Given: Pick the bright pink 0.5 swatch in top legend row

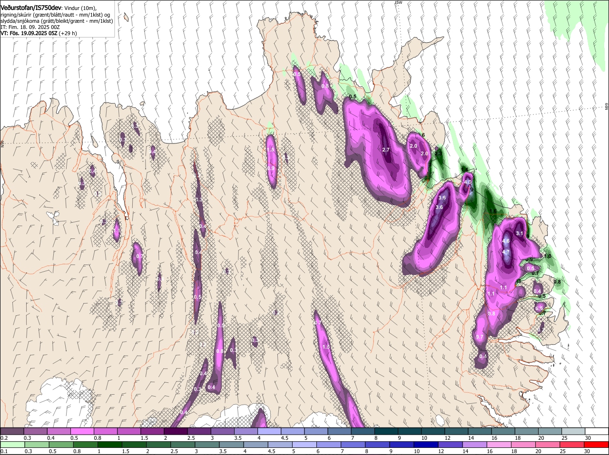Looking at the screenshot, I should [82, 431].
